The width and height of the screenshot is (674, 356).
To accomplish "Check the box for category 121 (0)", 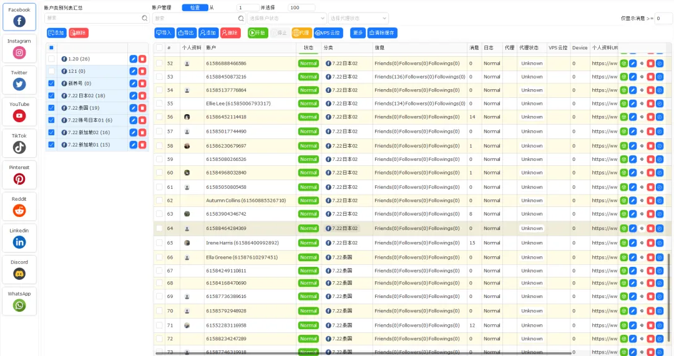I will 52,71.
